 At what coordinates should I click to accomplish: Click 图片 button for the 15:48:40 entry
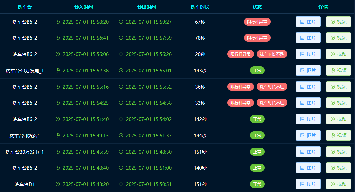point(308,168)
